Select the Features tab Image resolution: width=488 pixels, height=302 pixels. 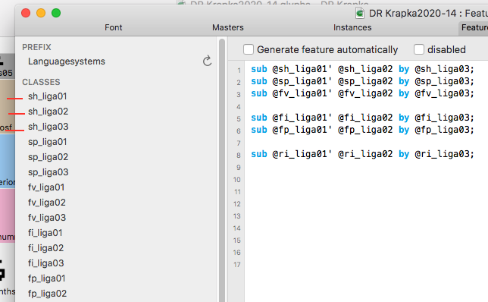click(x=474, y=27)
